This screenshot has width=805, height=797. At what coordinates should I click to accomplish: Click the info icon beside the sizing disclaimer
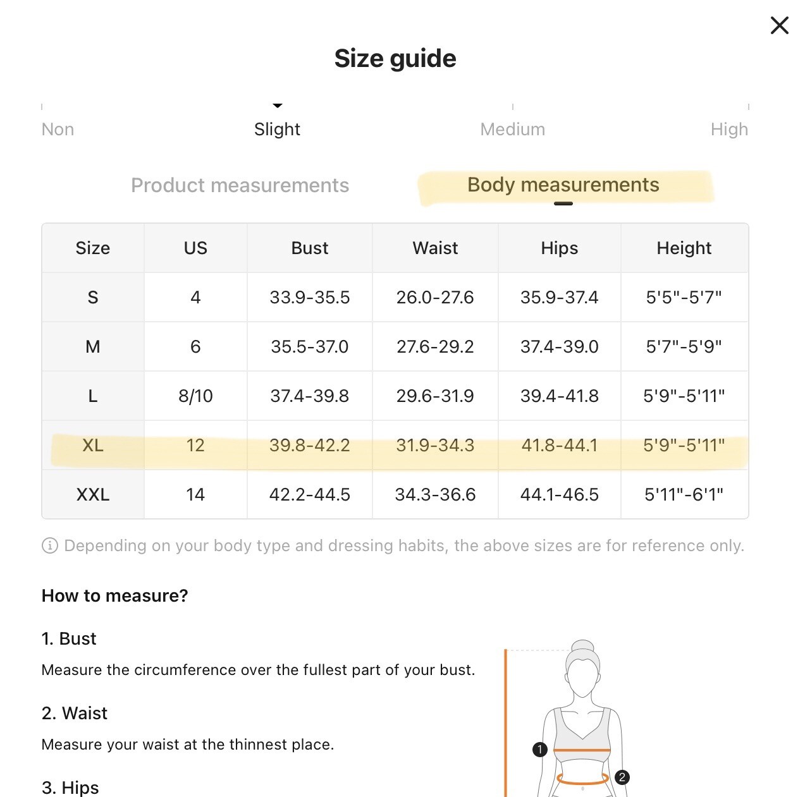click(49, 545)
